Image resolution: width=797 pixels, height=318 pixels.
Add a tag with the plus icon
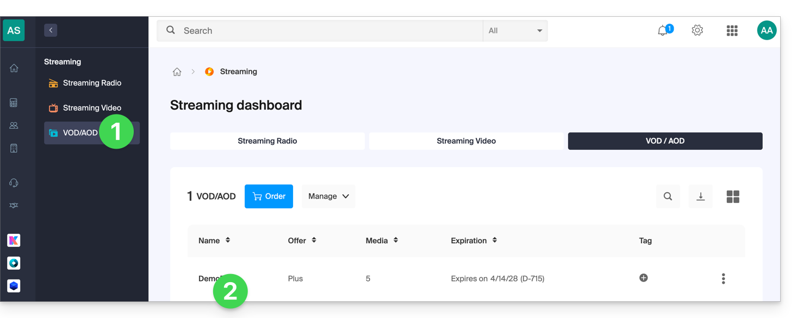click(x=644, y=278)
